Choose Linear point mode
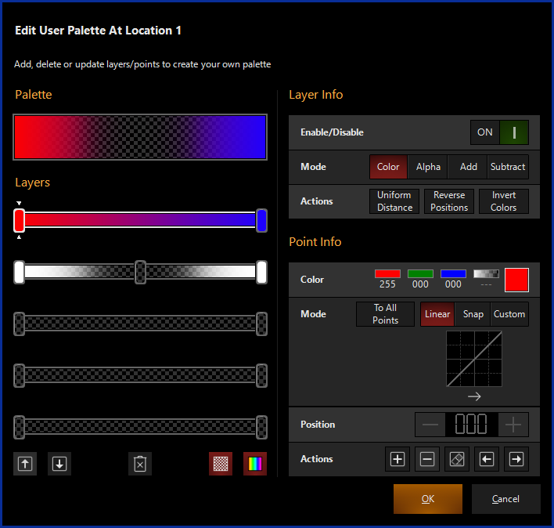Viewport: 554px width, 528px height. tap(437, 314)
